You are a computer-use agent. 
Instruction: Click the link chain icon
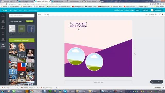click(160, 14)
